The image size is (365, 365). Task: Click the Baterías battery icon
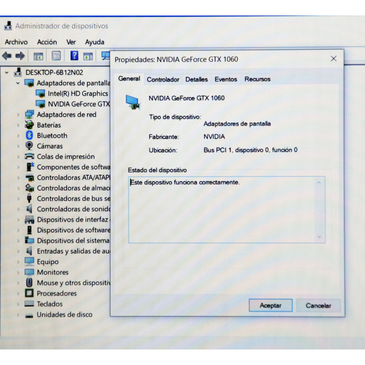coord(29,125)
